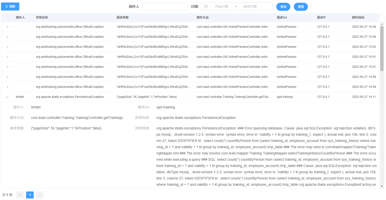The height and width of the screenshot is (200, 386).
Task: Click the 操作时间 column header
Action: coord(358,18)
